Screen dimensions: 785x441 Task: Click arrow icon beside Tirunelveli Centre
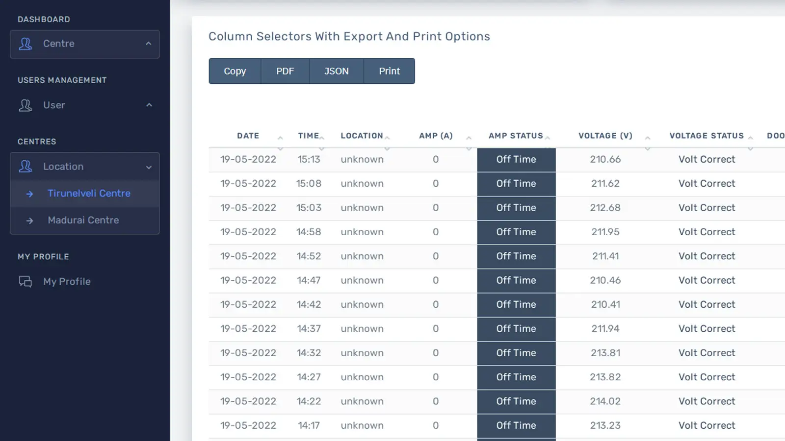(30, 194)
